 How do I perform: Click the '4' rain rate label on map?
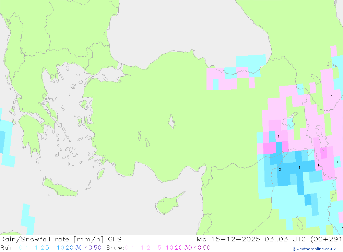coord(299,167)
